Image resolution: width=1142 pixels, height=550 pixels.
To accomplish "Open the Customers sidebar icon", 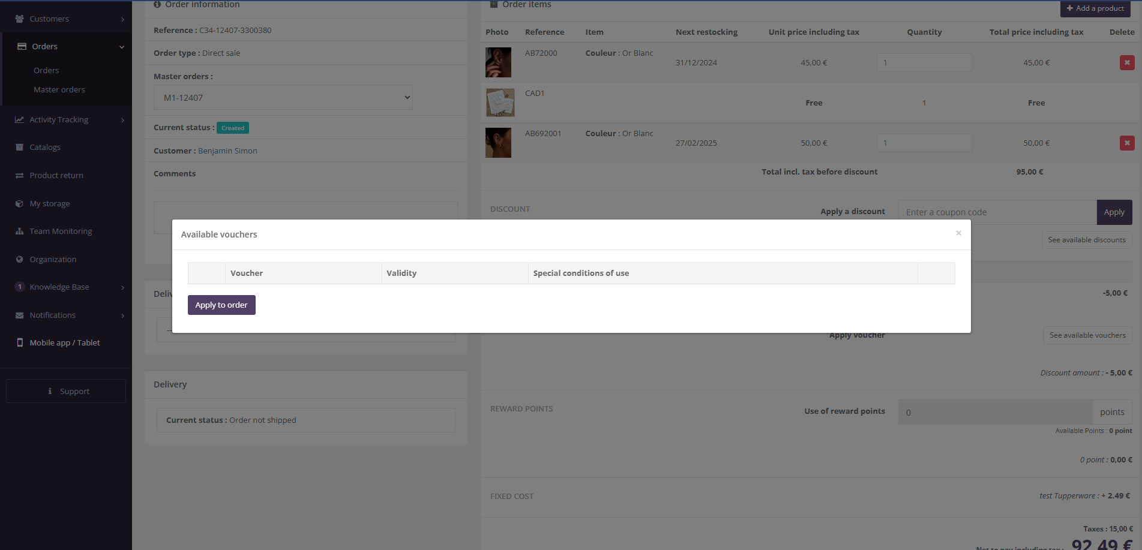I will click(19, 19).
